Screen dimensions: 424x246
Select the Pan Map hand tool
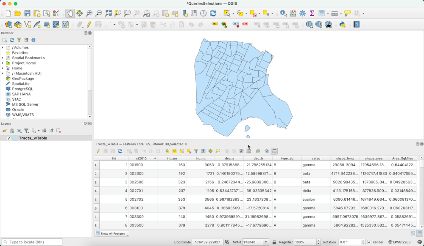(70, 13)
